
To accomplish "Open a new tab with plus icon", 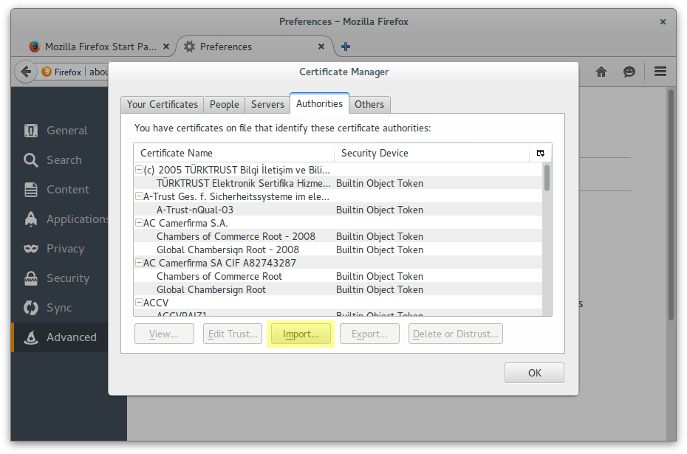I will point(346,47).
